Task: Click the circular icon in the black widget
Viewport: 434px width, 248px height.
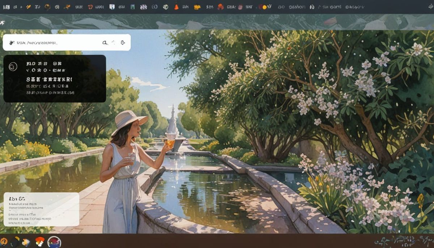Action: (x=13, y=67)
